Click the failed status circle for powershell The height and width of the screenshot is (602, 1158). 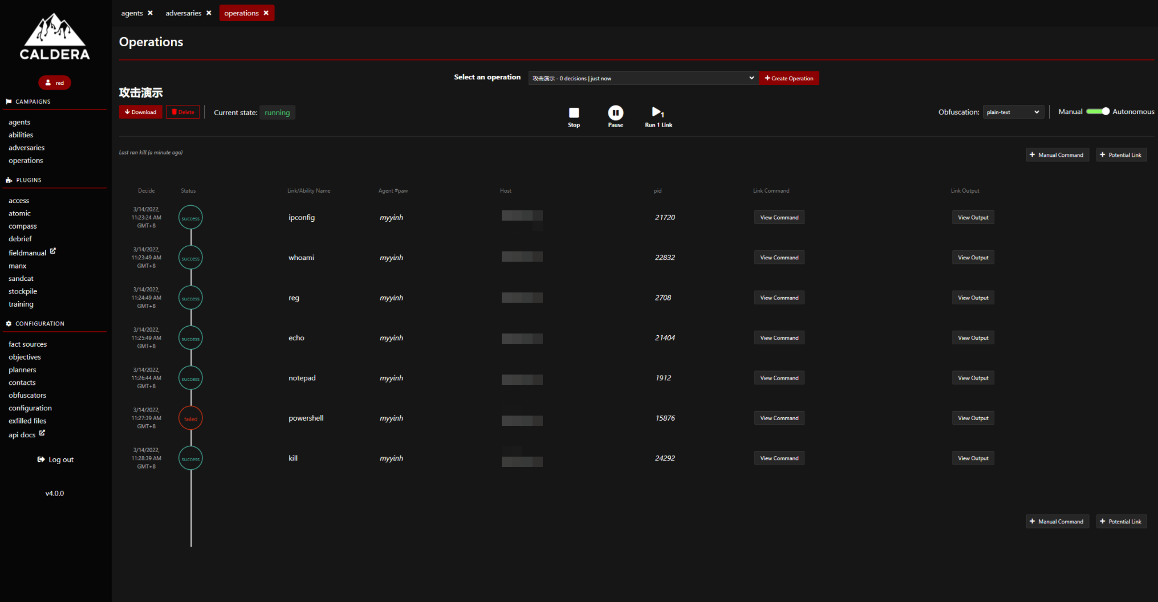click(x=190, y=418)
